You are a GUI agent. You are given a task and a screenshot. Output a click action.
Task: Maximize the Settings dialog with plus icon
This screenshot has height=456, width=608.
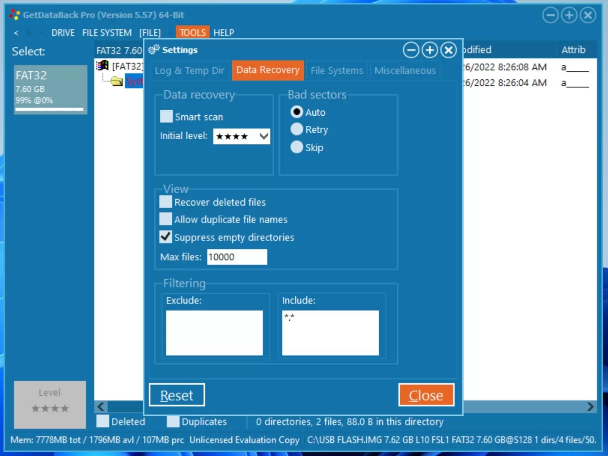(430, 50)
